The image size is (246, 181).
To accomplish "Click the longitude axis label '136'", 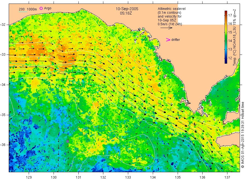I will pos(202,177).
